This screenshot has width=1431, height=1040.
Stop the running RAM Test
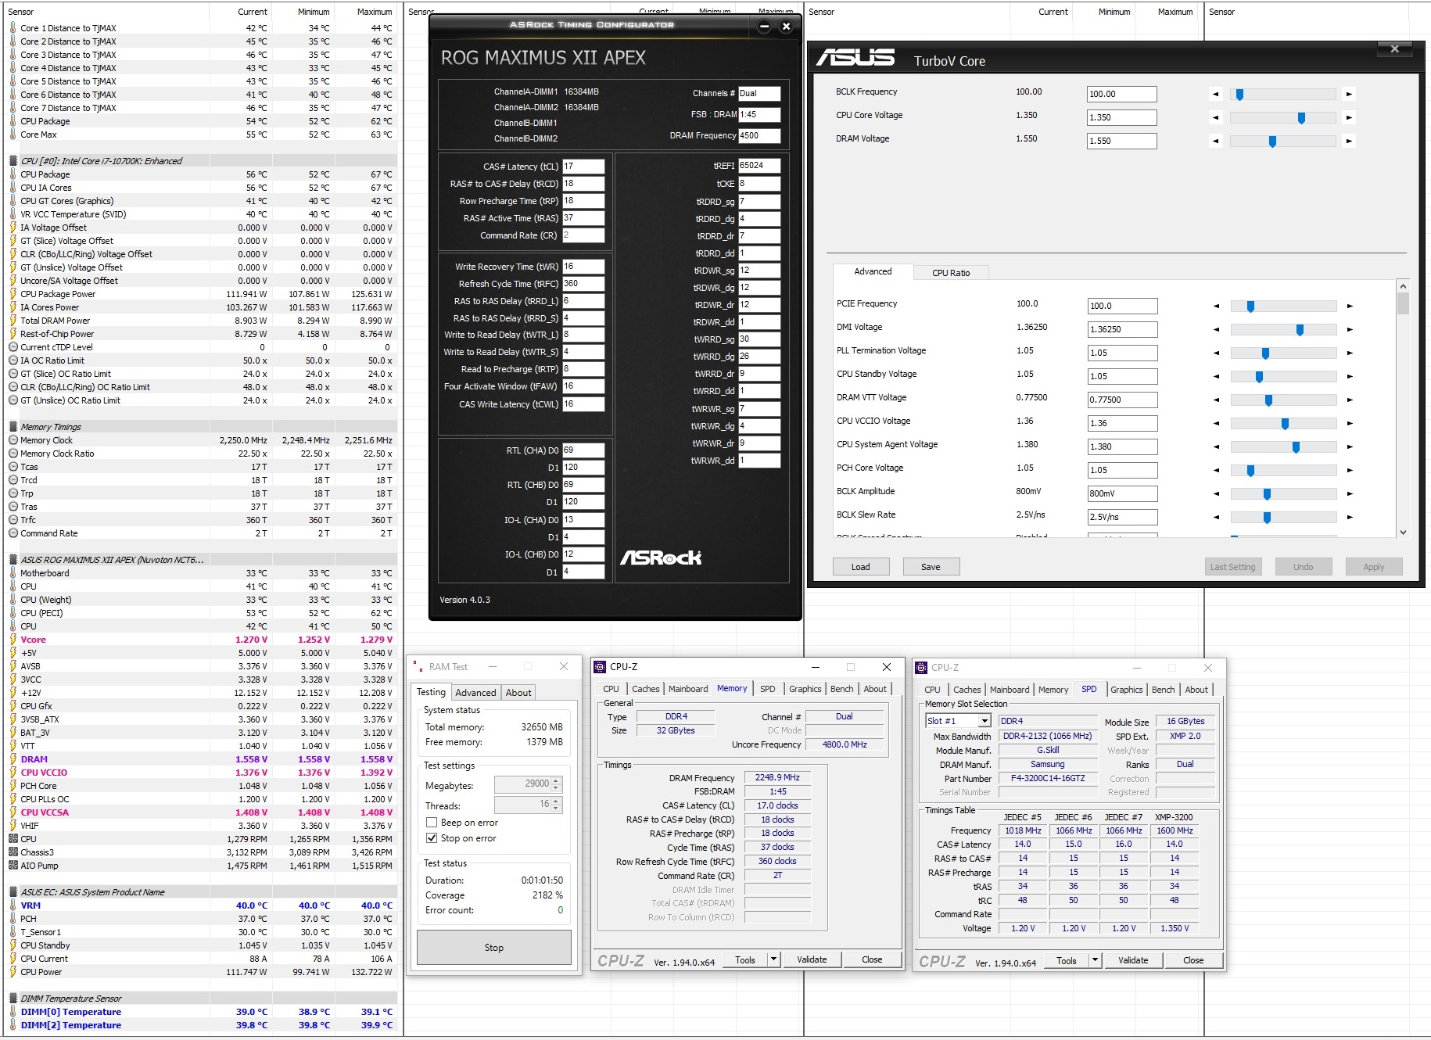(494, 948)
